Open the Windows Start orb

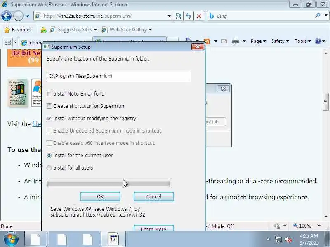(x=11, y=239)
